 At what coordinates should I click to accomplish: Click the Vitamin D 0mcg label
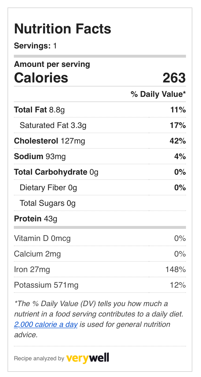click(42, 238)
